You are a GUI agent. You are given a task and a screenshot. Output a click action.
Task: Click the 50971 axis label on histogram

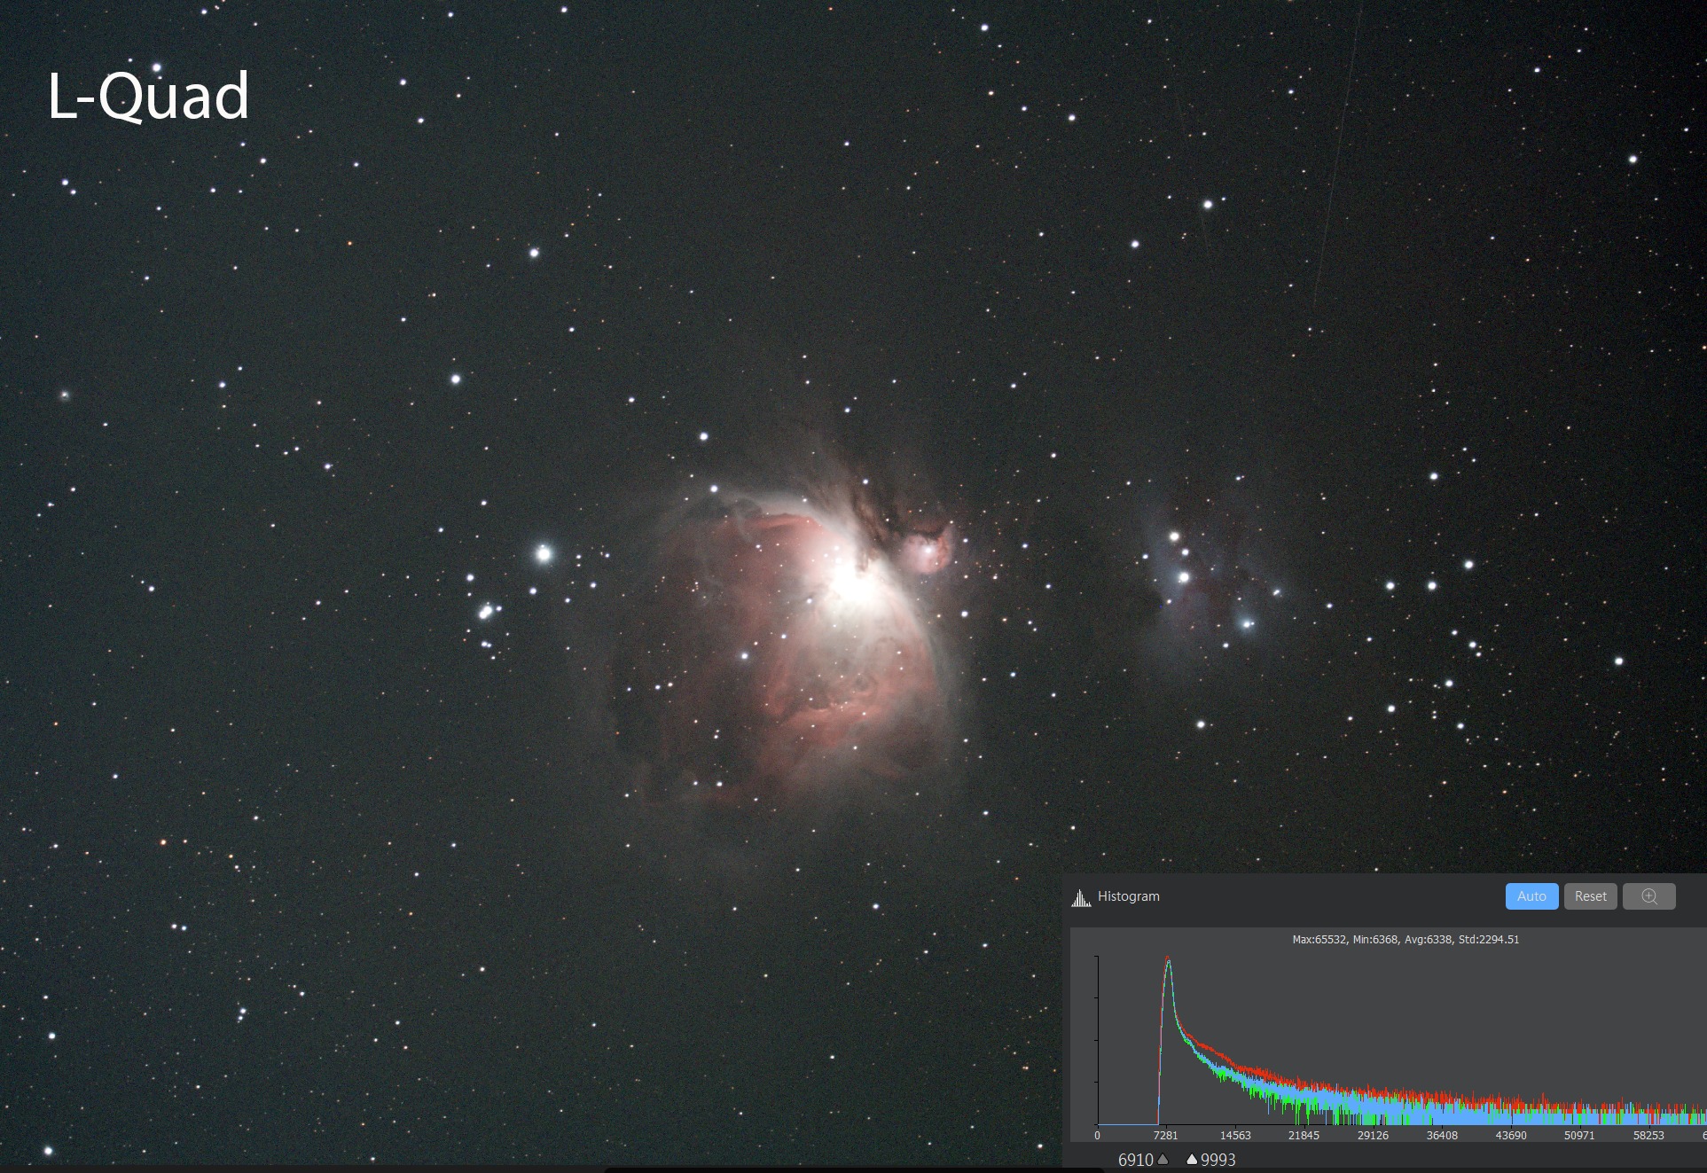(x=1579, y=1136)
